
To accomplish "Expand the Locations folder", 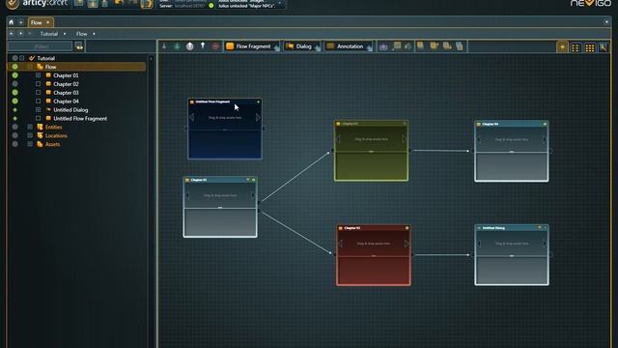I will pyautogui.click(x=30, y=135).
